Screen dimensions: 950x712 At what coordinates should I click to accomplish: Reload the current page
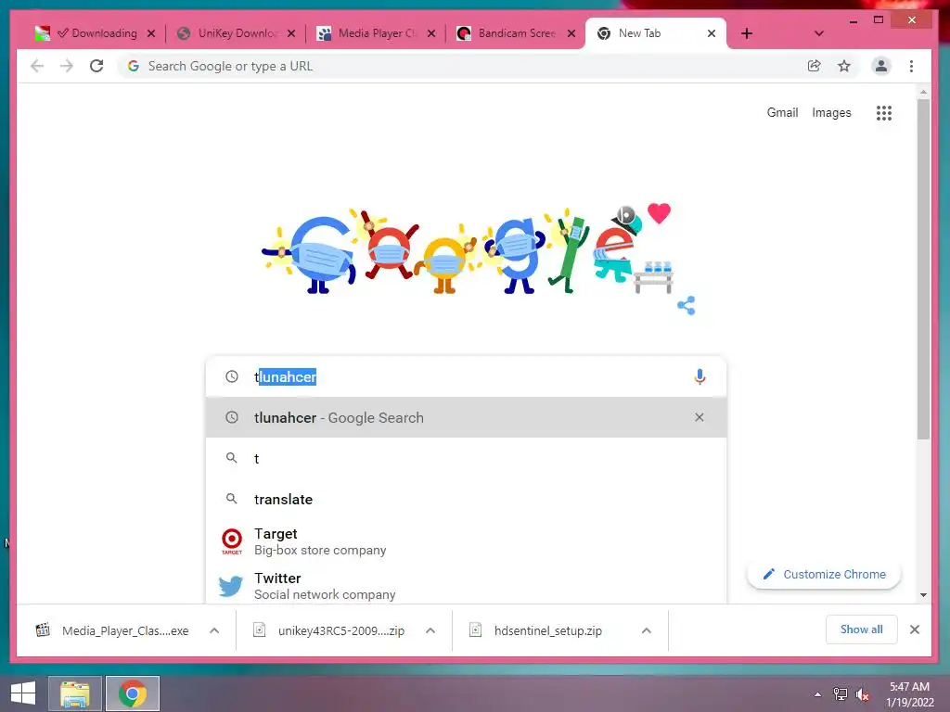tap(96, 66)
